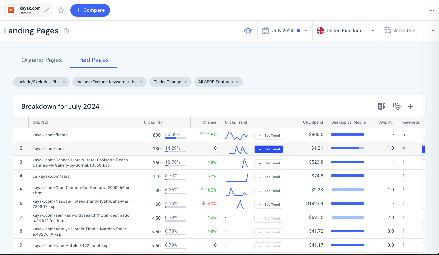
Task: Favorite kayak.com with the star icon
Action: (x=61, y=10)
